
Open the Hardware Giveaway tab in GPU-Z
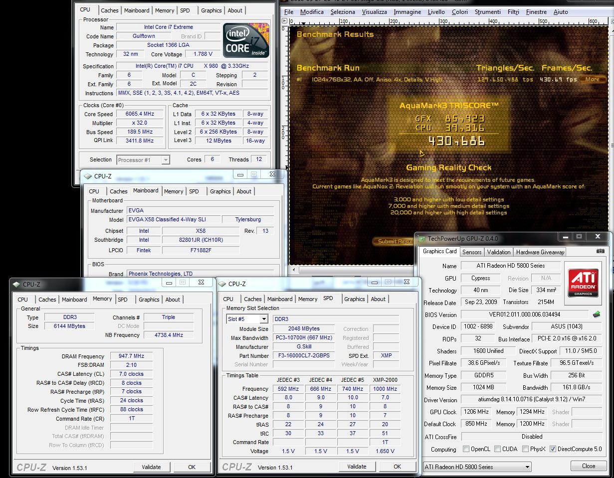540,252
